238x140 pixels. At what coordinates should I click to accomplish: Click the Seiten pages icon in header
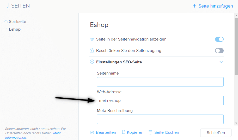point(6,6)
